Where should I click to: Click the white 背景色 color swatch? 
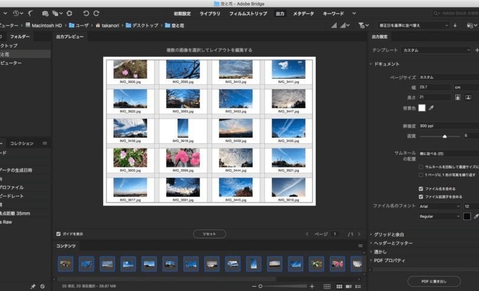coord(422,108)
